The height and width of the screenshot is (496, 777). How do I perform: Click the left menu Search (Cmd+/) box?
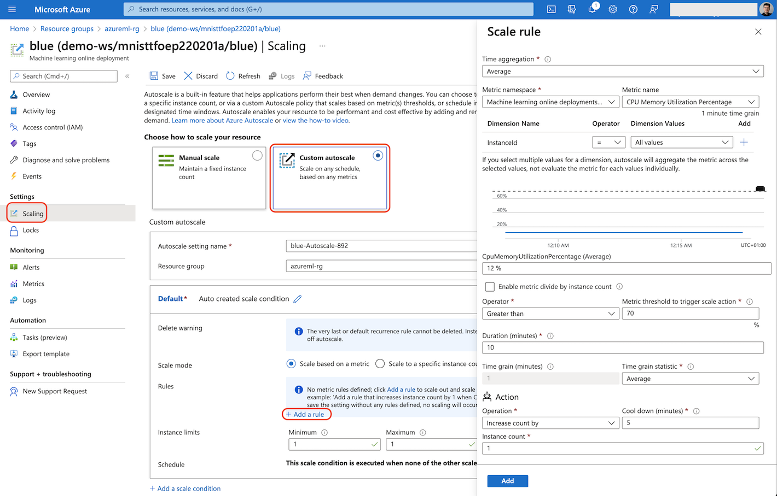[63, 76]
